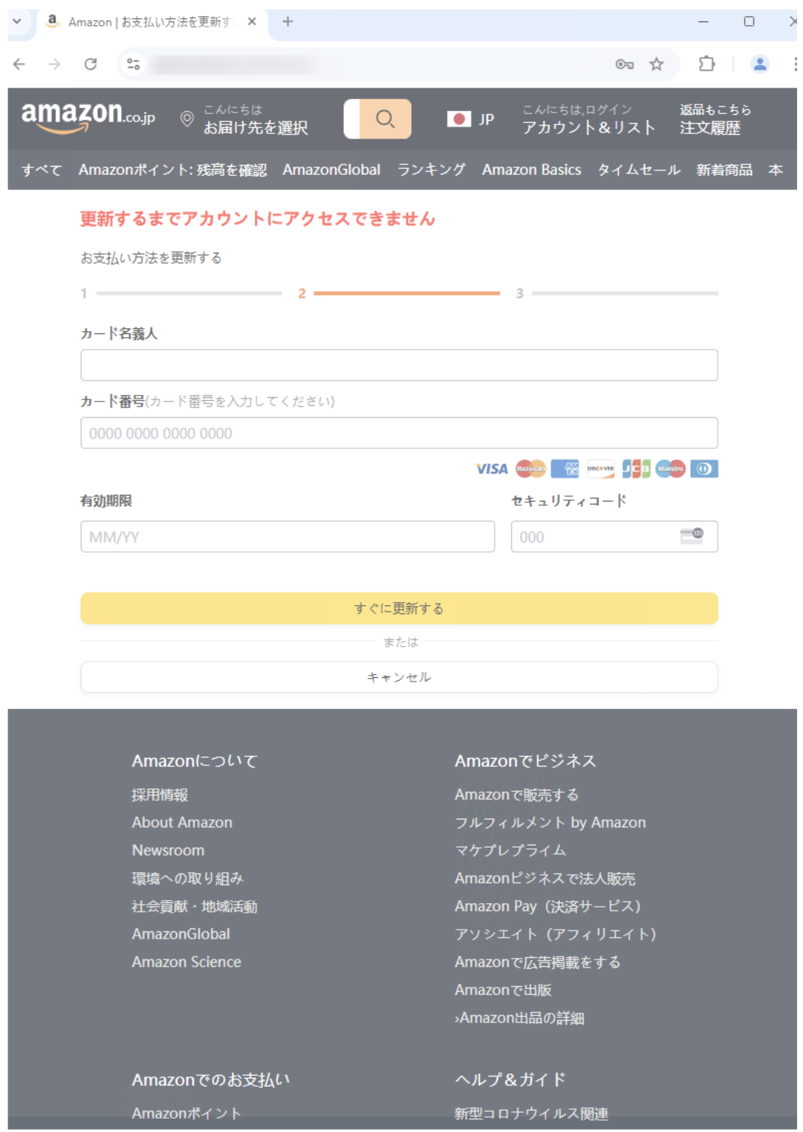Click the CVV card hint icon

click(x=692, y=536)
